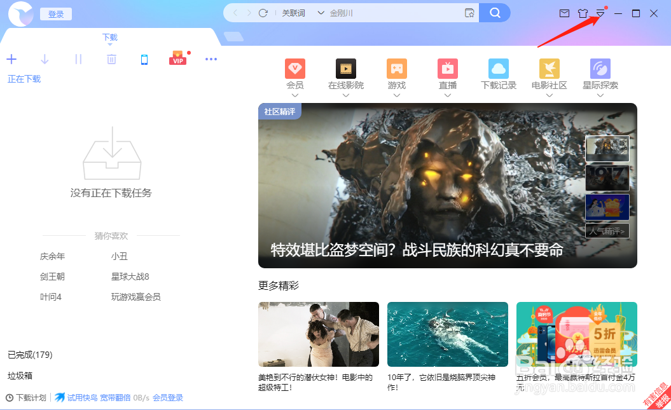The width and height of the screenshot is (671, 410).
Task: Open the main menu icon with red dot
Action: click(x=600, y=13)
